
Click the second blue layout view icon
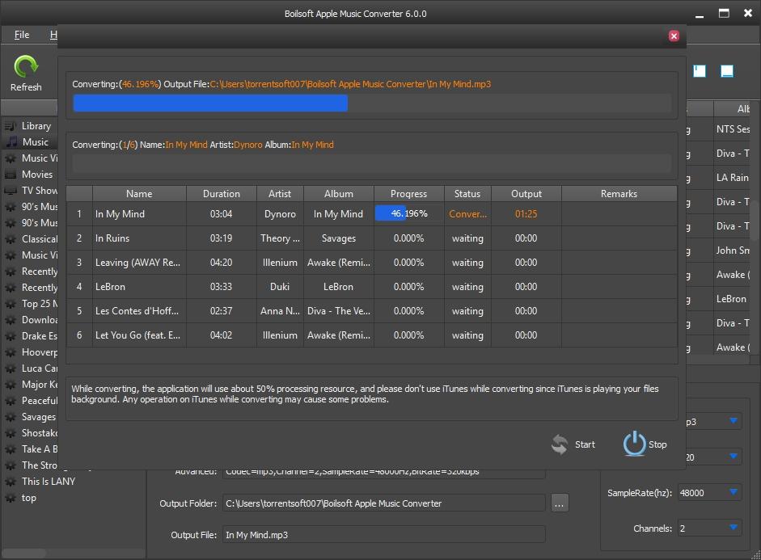pos(726,71)
